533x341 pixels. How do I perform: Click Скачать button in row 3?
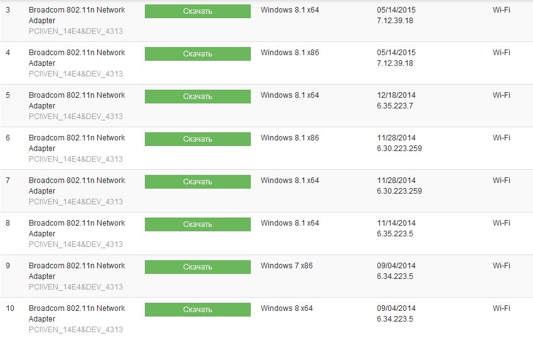198,11
